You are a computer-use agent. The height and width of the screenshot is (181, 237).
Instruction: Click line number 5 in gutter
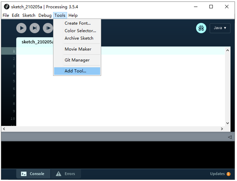click(14, 81)
